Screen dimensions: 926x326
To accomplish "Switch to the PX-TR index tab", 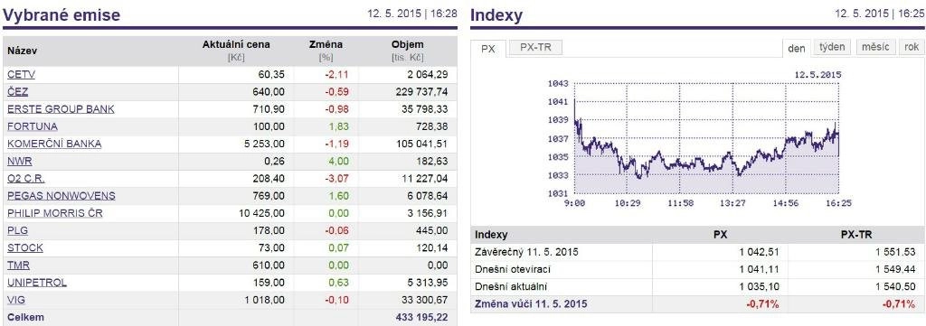I will point(535,48).
